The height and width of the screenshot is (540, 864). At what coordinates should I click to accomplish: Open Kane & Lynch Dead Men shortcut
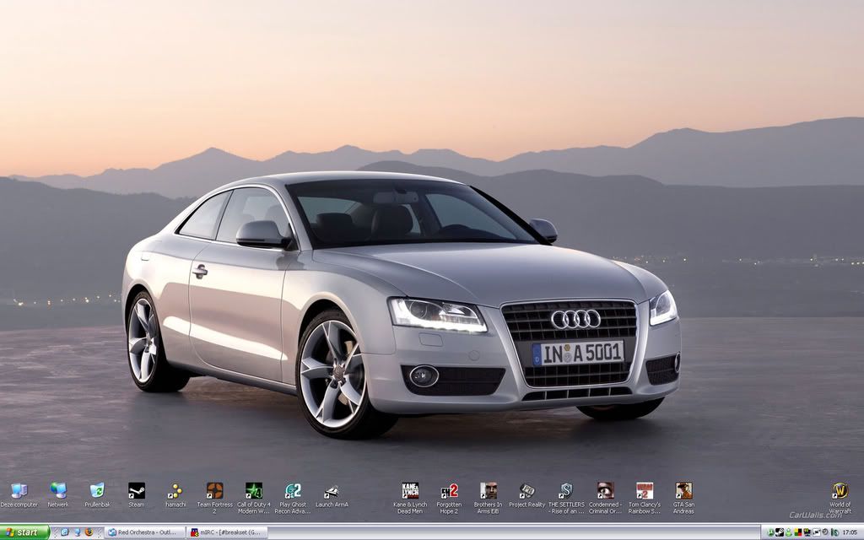click(x=410, y=490)
